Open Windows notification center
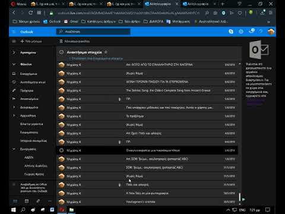This screenshot has height=214, width=285. [x=268, y=210]
